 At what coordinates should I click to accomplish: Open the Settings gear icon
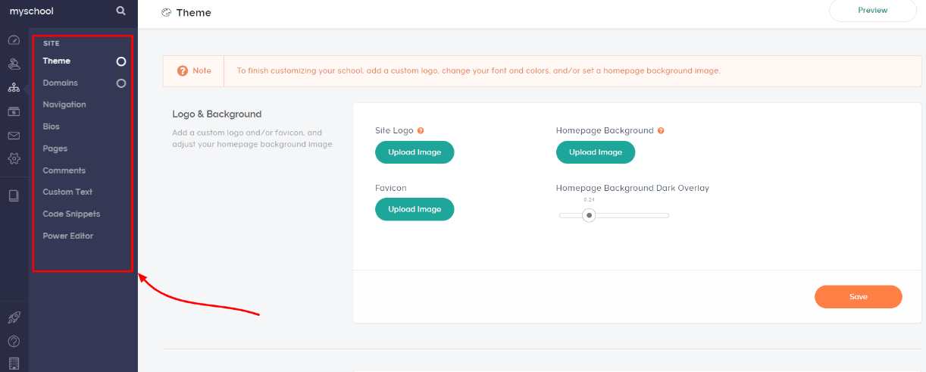[14, 159]
